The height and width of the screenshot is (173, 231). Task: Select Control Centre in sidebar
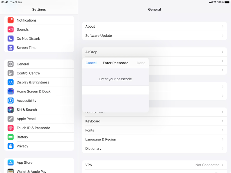click(x=39, y=73)
